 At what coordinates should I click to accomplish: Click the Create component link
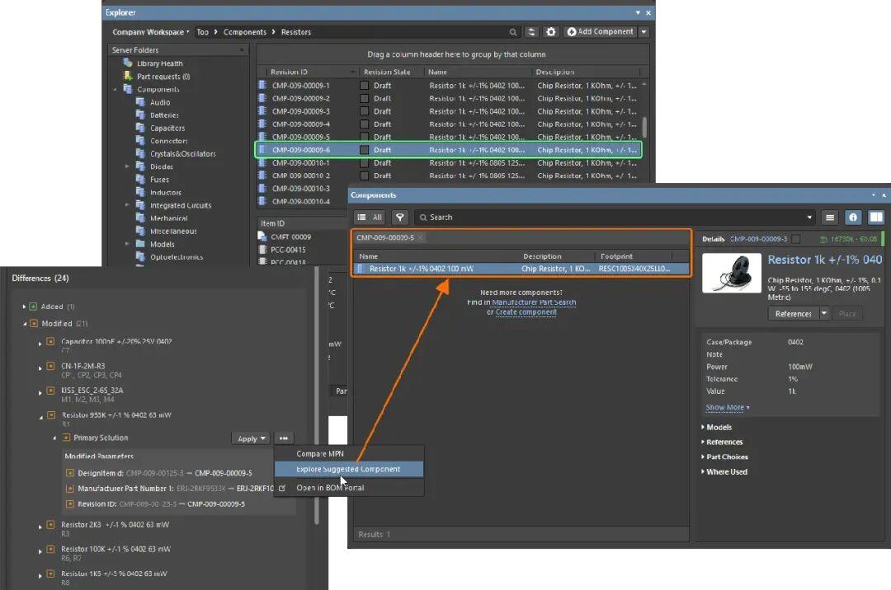[526, 312]
